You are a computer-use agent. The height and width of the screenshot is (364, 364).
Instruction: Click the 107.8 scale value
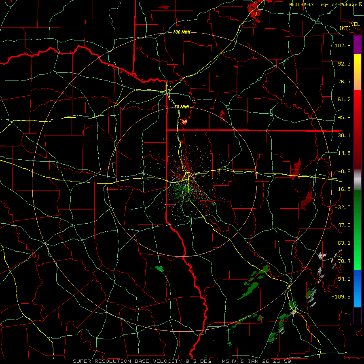tap(343, 45)
